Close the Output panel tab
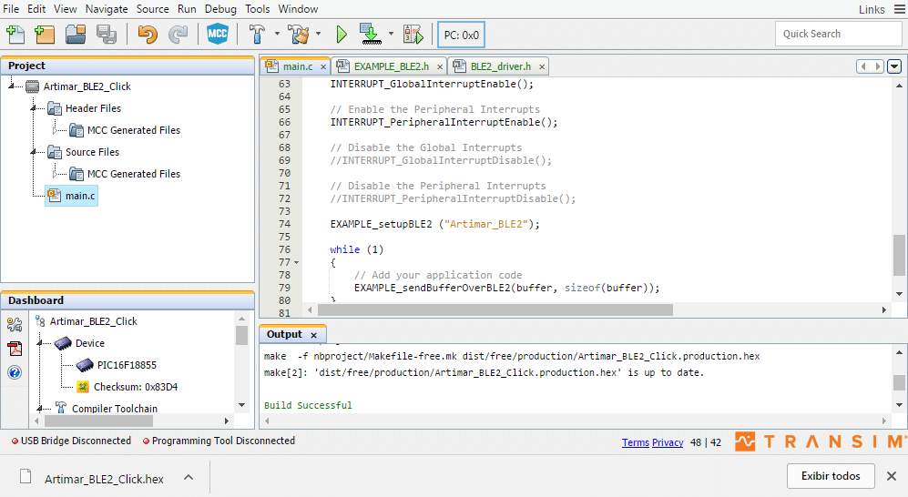Viewport: 908px width, 497px height. click(314, 335)
